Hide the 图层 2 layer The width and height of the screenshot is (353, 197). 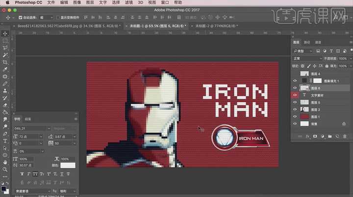coord(295,109)
